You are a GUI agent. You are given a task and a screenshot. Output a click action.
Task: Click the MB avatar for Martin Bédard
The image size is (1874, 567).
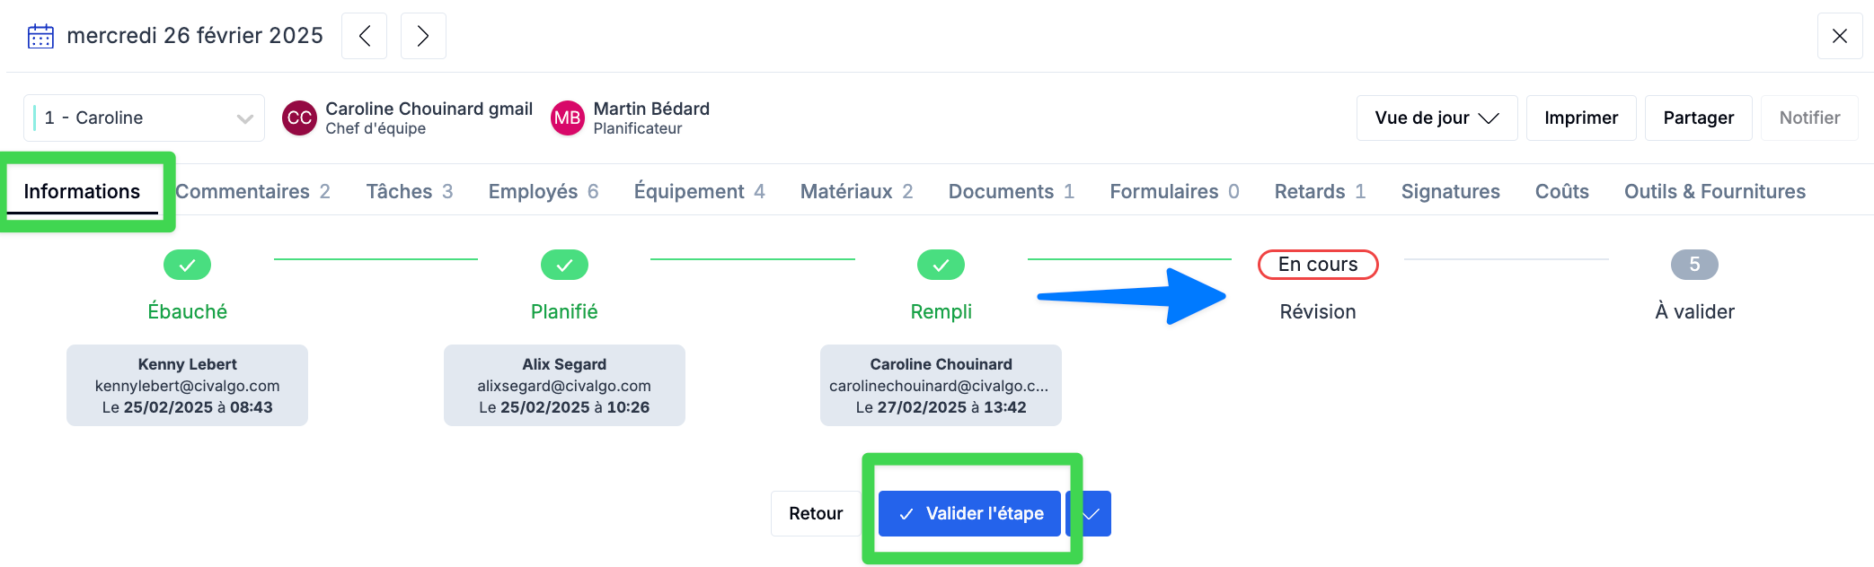pos(567,118)
